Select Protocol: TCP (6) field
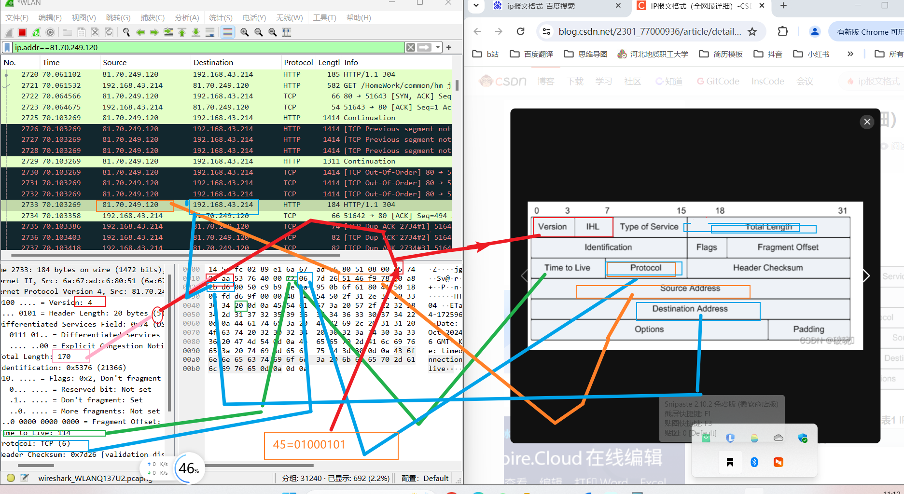This screenshot has width=904, height=494. click(83, 443)
